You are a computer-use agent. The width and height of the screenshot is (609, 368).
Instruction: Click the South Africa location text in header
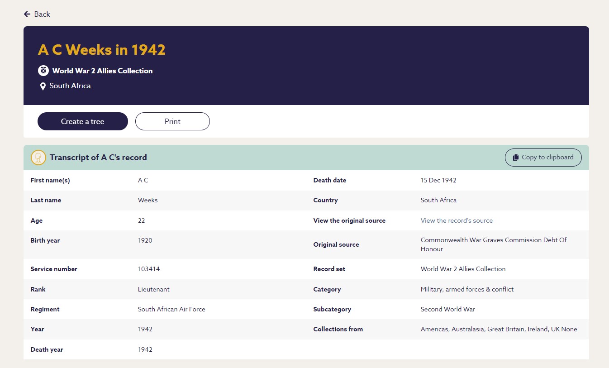click(x=70, y=86)
